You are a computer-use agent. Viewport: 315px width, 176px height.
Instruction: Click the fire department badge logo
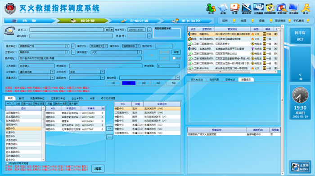click(x=10, y=9)
